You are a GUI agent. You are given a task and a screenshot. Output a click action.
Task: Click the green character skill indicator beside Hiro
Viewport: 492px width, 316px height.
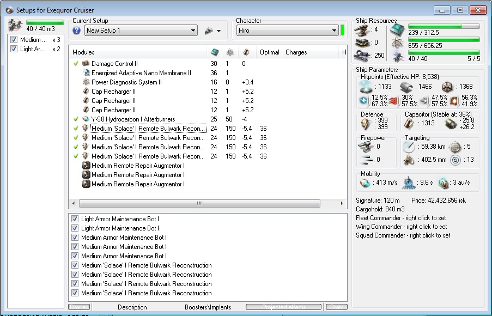click(x=342, y=31)
